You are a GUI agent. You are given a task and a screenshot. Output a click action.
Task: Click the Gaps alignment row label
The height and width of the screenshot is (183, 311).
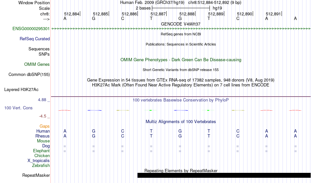pos(45,126)
